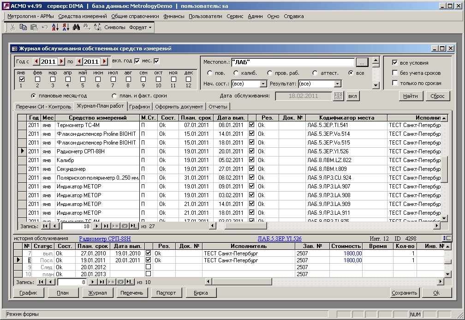The image size is (465, 320).
Task: Open the calendar picker next to service date
Action: pos(339,96)
